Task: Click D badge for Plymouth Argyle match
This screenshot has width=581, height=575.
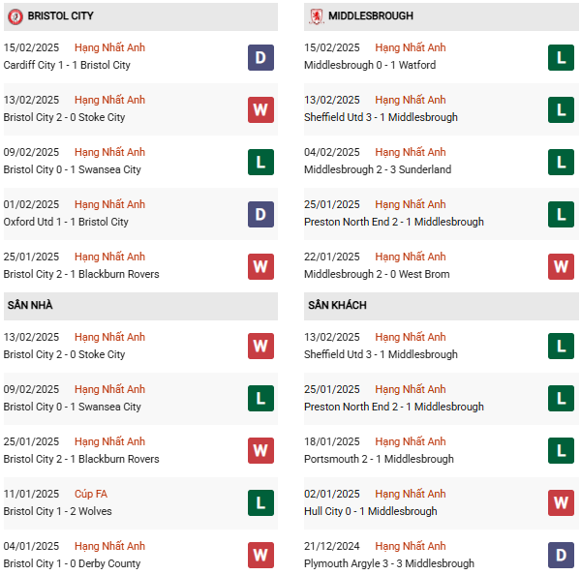Action: (561, 556)
